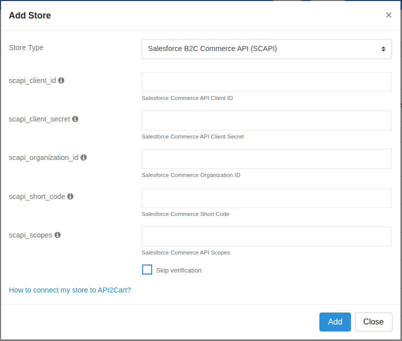Click the X to dismiss the Add Store dialog
Viewport: 402px width, 341px height.
tap(389, 15)
